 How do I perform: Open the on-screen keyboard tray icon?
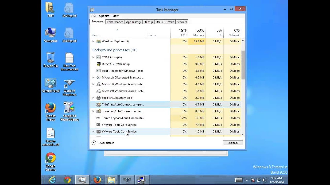(239, 180)
